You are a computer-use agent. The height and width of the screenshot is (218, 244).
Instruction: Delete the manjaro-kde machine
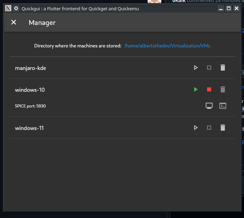click(x=223, y=68)
